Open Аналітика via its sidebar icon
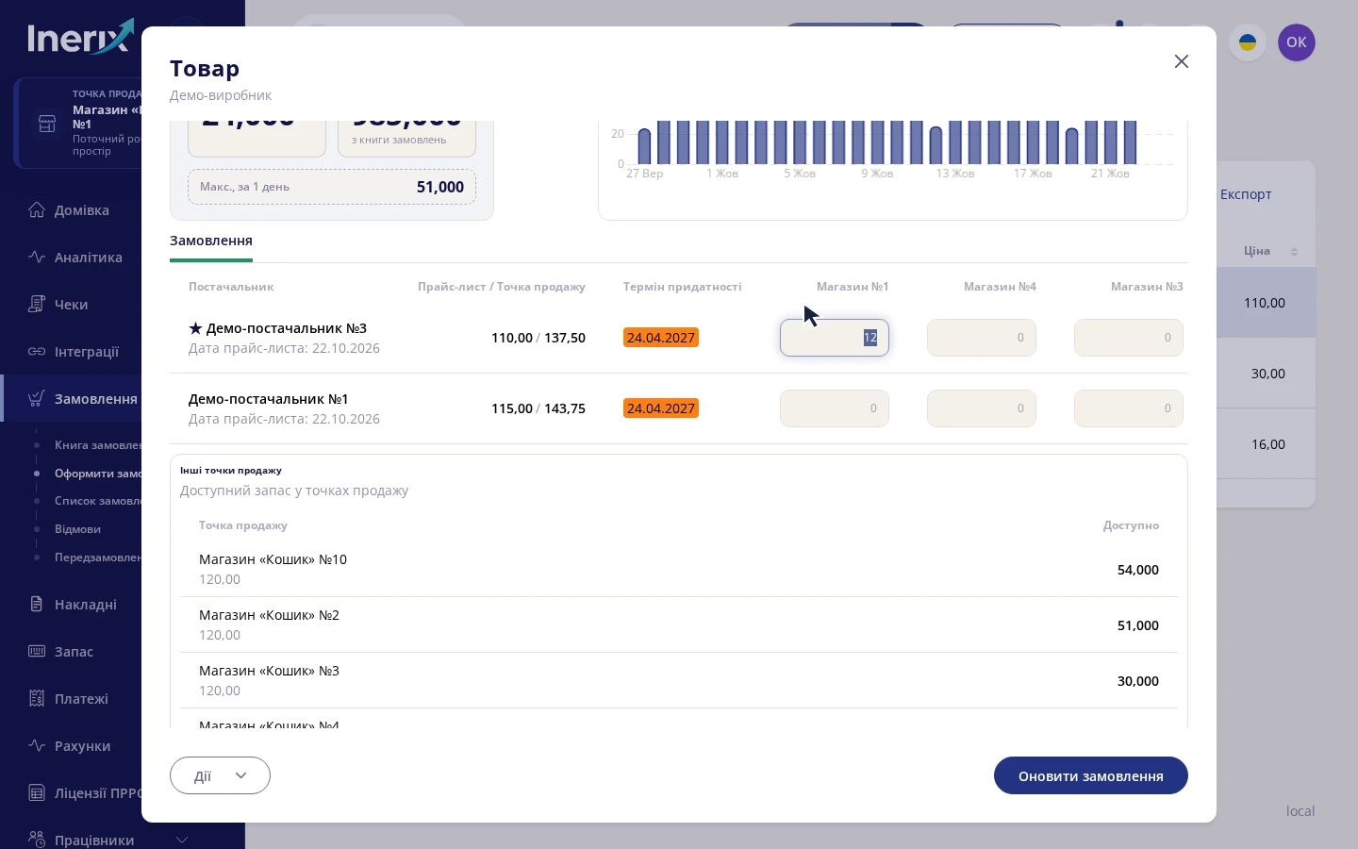This screenshot has width=1358, height=849. pyautogui.click(x=37, y=257)
